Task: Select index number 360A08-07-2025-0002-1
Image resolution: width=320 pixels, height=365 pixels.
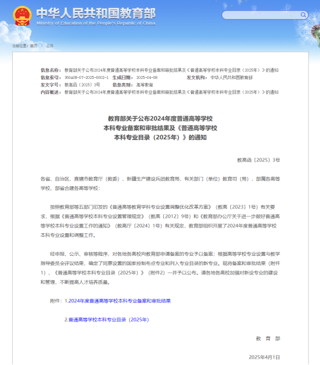Action: tap(86, 78)
